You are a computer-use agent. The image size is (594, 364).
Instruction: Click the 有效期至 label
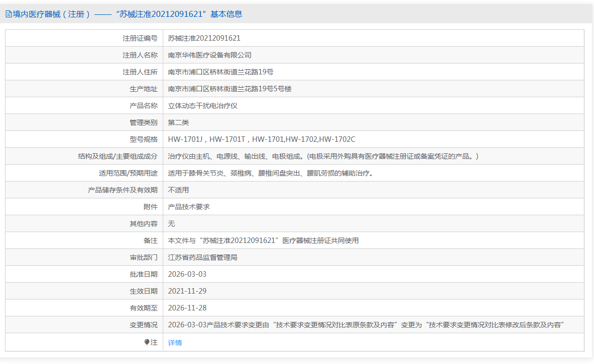143,308
